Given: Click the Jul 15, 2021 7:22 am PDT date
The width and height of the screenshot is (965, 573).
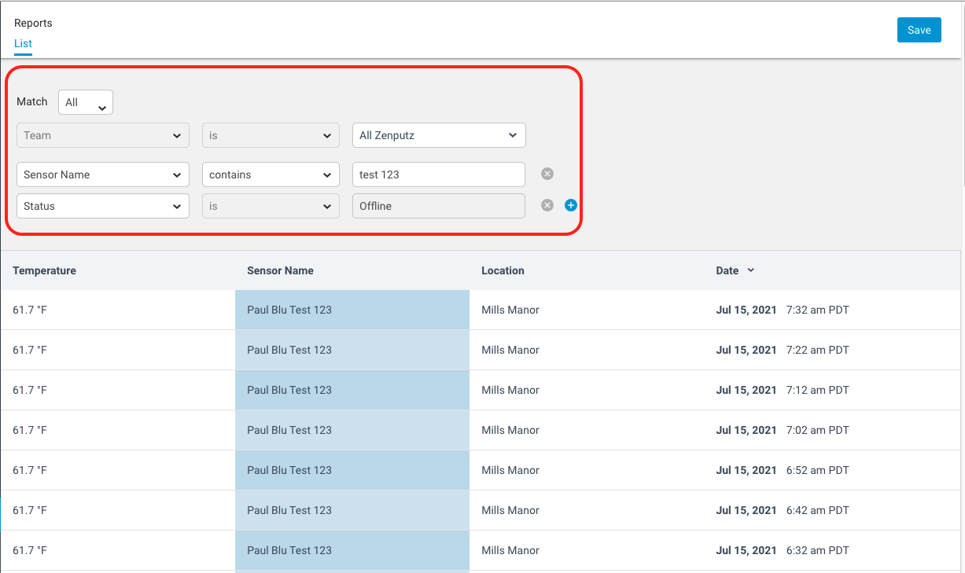Looking at the screenshot, I should 783,350.
